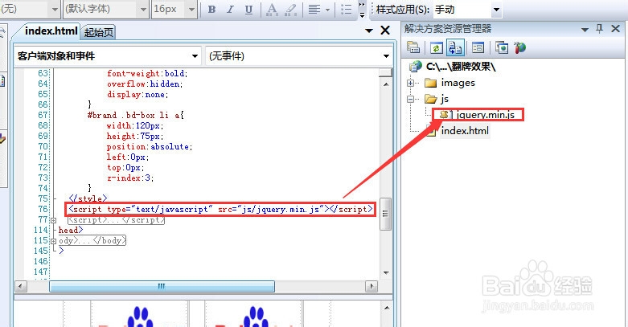Select index.html in Solution Explorer
628x327 pixels.
(x=465, y=131)
